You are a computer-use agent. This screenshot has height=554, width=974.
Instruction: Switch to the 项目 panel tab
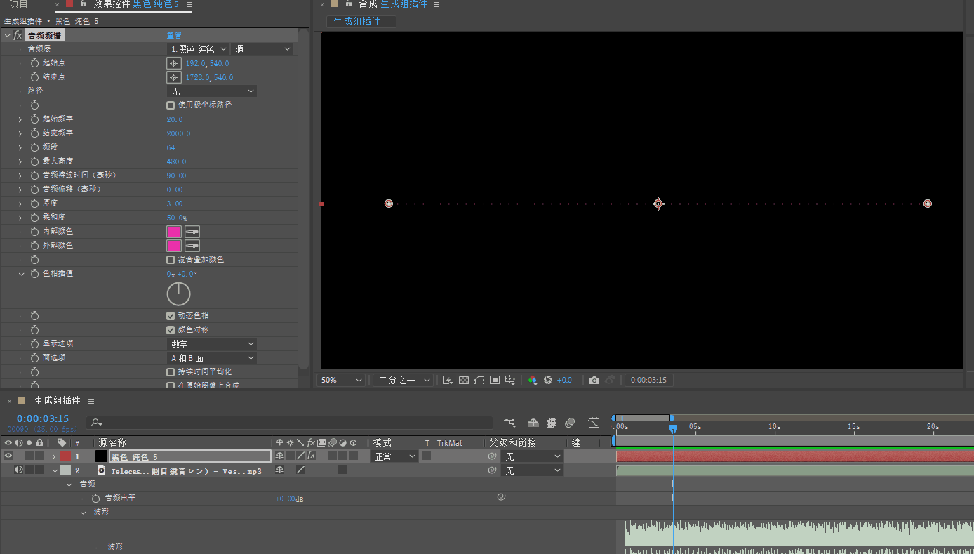tap(19, 4)
